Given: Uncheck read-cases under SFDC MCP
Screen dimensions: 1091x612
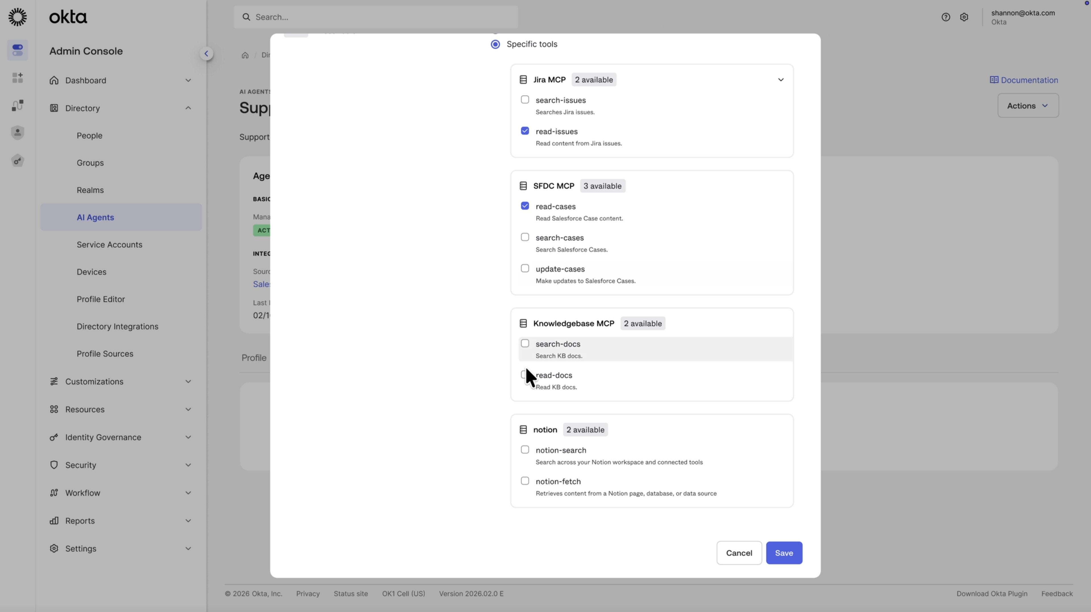Looking at the screenshot, I should pos(525,206).
